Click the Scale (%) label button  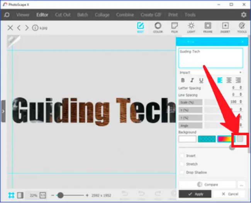tap(190, 102)
